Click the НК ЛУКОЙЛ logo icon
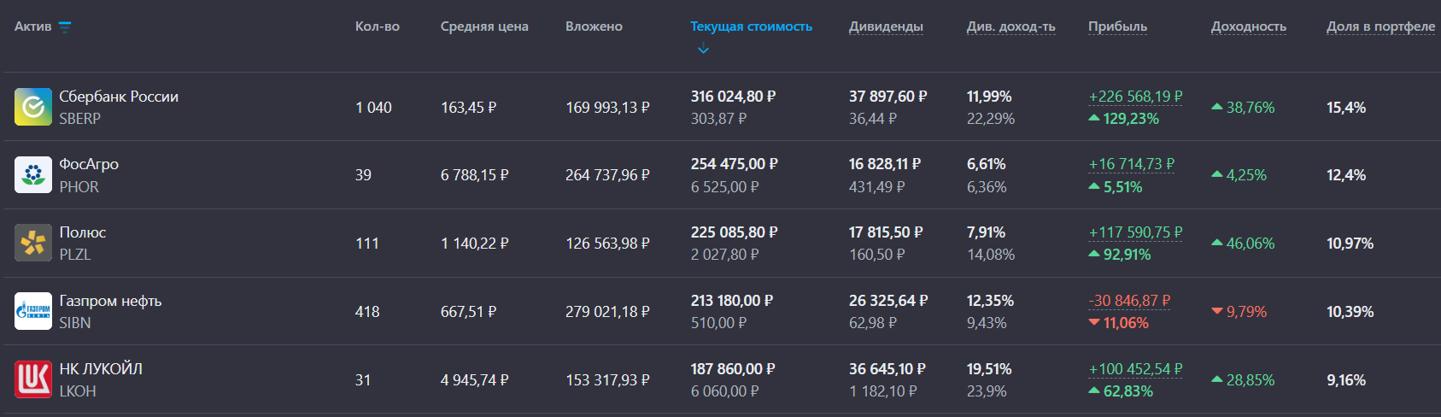Image resolution: width=1441 pixels, height=417 pixels. pyautogui.click(x=33, y=379)
